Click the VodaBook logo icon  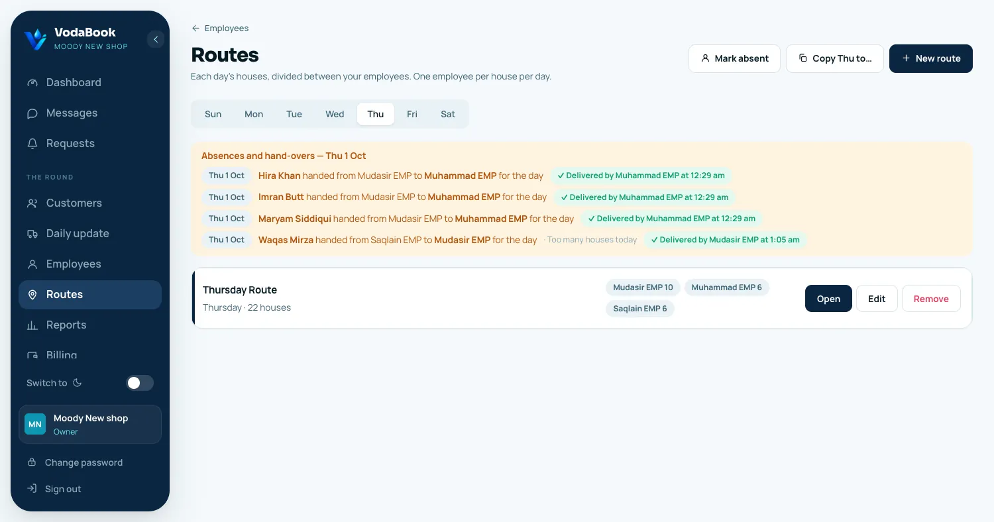pyautogui.click(x=35, y=39)
